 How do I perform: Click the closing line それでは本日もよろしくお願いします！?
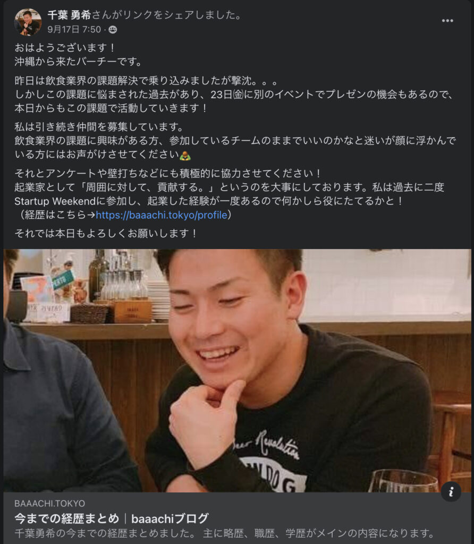click(x=106, y=233)
